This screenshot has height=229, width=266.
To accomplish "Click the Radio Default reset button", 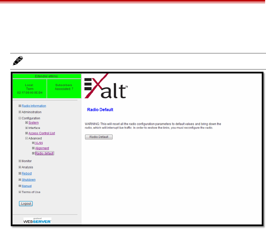I will (99, 137).
